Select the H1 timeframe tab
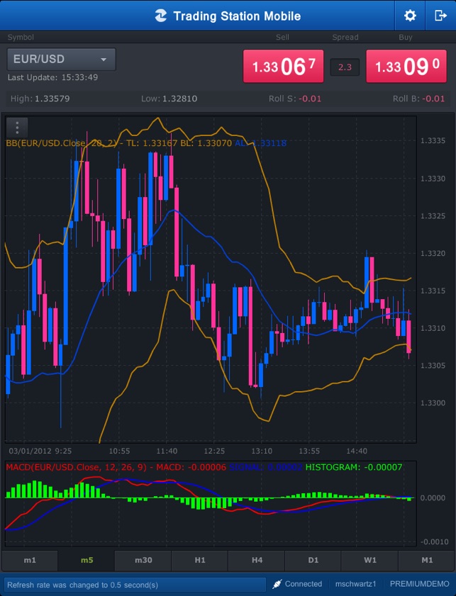 (200, 560)
